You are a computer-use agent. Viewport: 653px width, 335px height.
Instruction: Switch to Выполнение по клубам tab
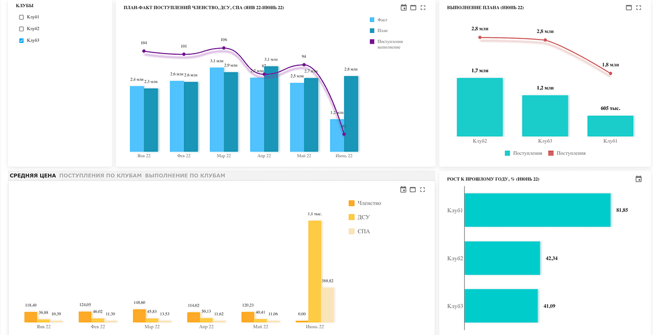(185, 175)
